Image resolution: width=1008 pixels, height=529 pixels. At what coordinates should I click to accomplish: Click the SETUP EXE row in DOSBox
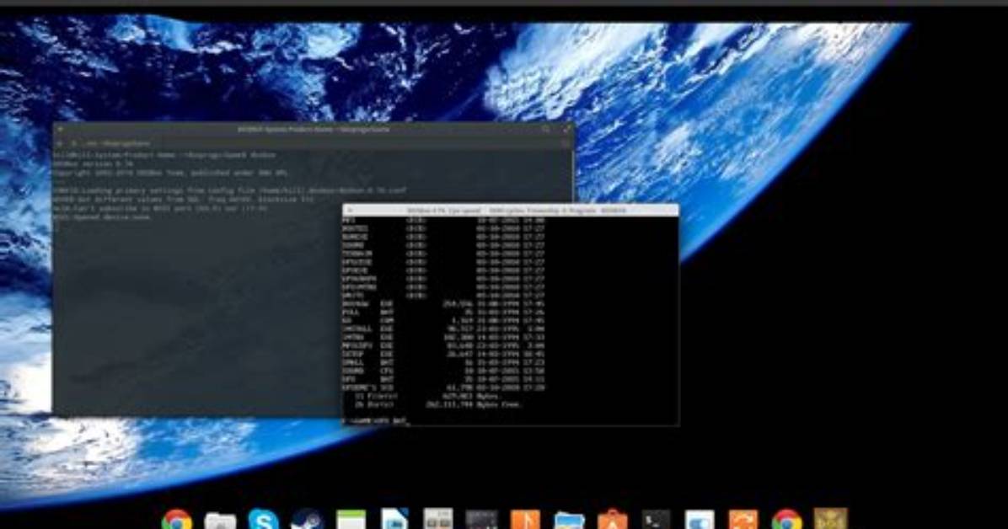(443, 354)
